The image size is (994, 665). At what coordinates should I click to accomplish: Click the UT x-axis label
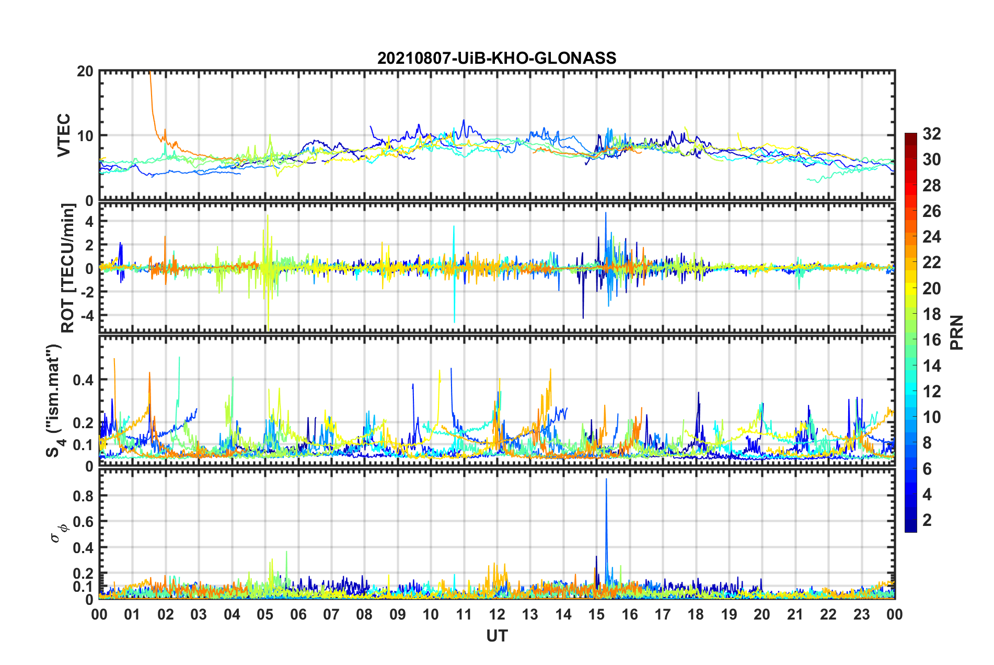(x=497, y=636)
